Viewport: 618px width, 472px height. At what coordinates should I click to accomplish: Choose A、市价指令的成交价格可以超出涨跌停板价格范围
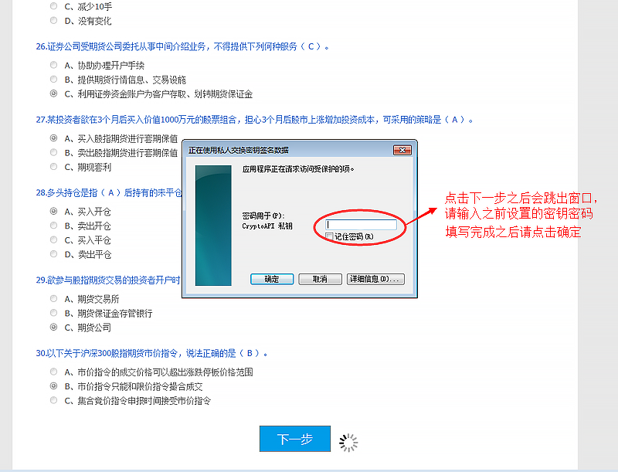(53, 372)
